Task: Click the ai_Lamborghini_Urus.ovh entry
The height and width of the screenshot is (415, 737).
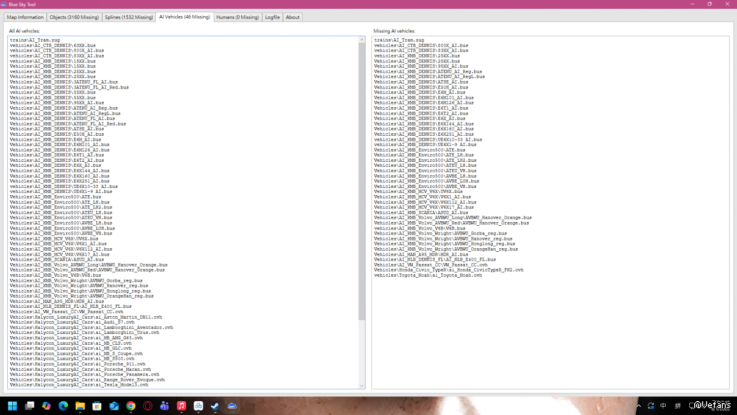Action: [x=85, y=332]
